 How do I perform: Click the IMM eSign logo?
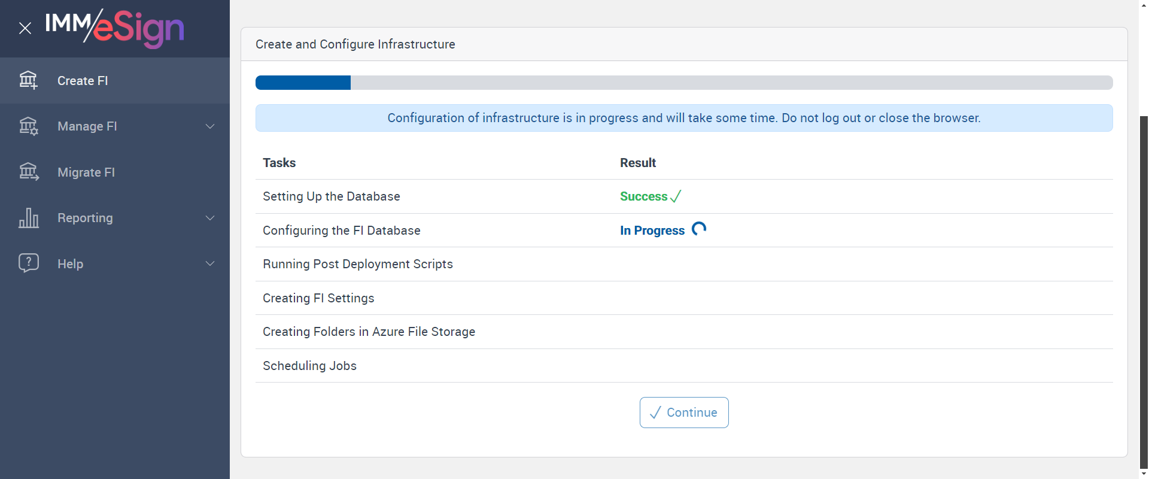click(114, 28)
